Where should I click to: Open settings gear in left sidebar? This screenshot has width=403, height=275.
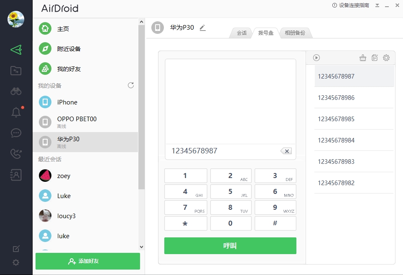point(16,262)
